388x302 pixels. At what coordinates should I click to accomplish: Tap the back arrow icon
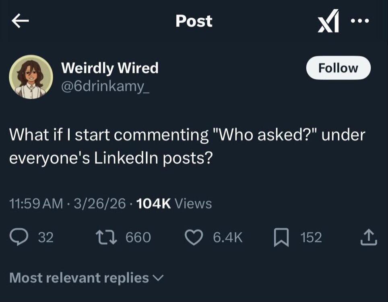pyautogui.click(x=20, y=22)
